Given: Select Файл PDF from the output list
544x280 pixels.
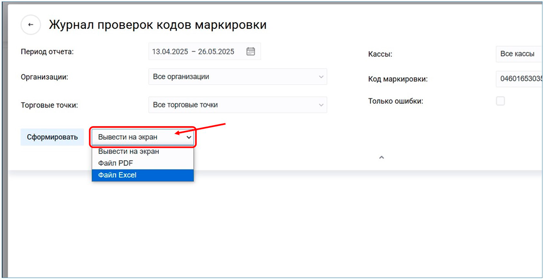Looking at the screenshot, I should [115, 163].
